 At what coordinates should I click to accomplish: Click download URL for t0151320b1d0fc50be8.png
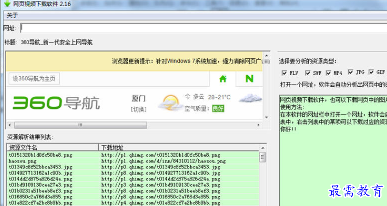pyautogui.click(x=161, y=155)
